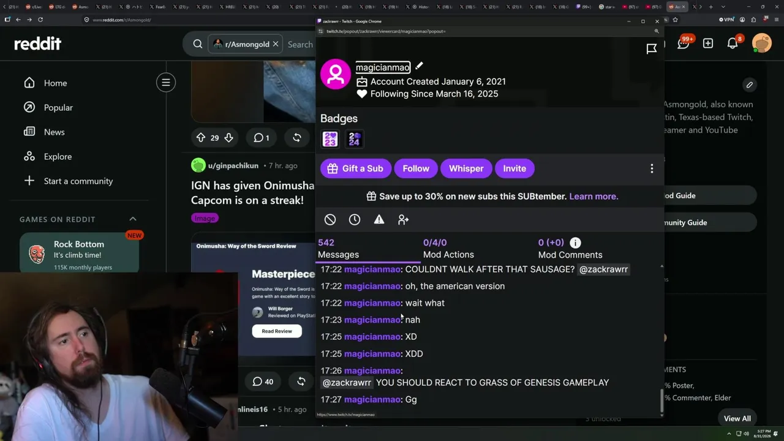Image resolution: width=784 pixels, height=441 pixels.
Task: Click the Reddit create post plus icon
Action: coord(708,43)
